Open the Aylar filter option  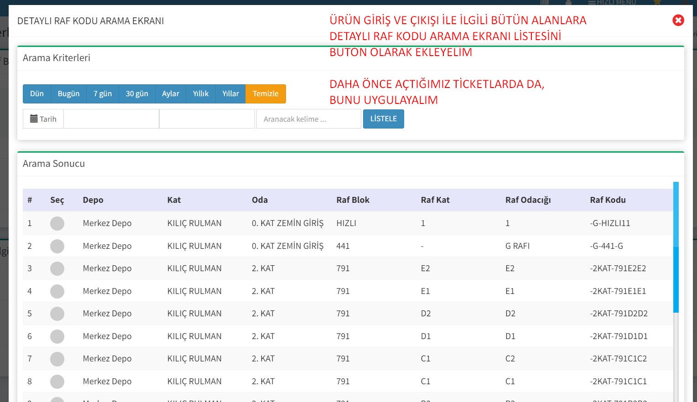point(171,94)
